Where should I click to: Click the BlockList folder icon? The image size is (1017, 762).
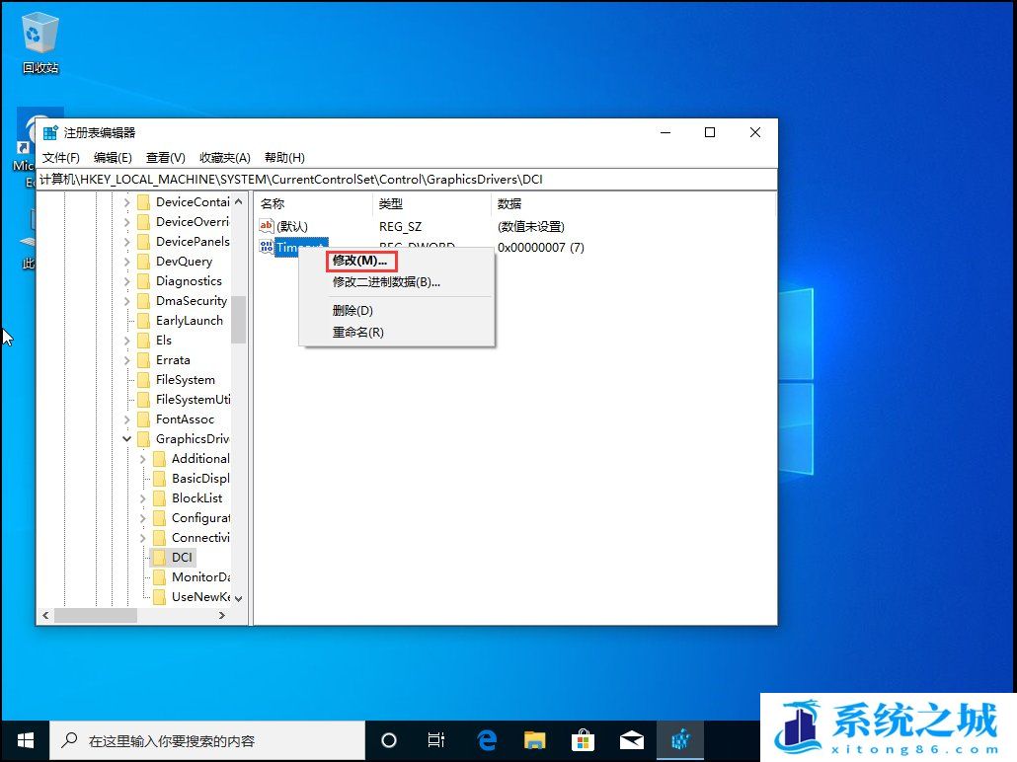coord(160,498)
